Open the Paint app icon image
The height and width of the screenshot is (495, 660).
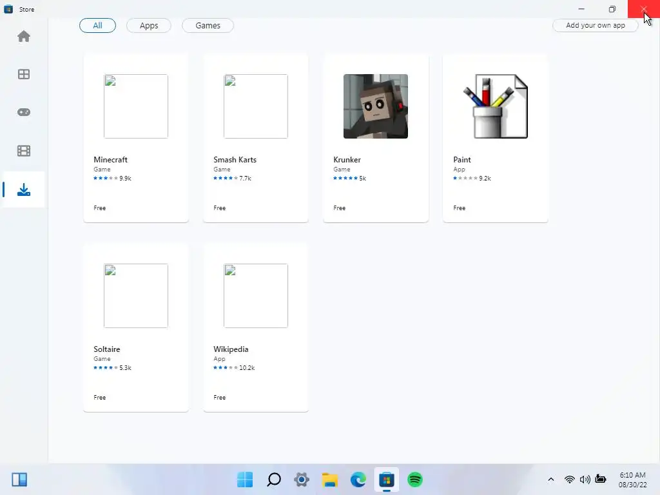click(496, 106)
